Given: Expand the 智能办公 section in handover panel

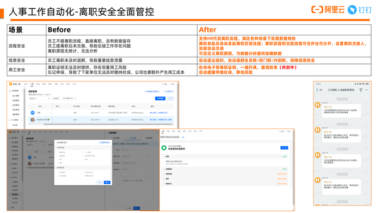Looking at the screenshot, I should point(164,184).
